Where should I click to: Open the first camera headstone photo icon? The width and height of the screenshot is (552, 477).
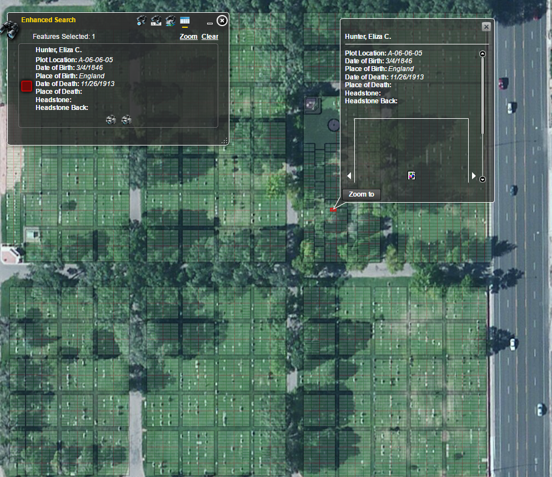(111, 120)
